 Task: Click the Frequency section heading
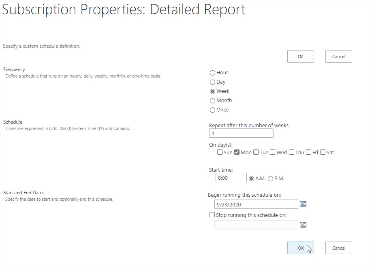click(14, 69)
